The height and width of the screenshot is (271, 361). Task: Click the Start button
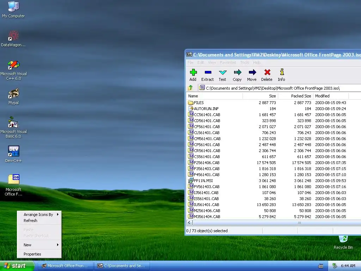pos(17,266)
